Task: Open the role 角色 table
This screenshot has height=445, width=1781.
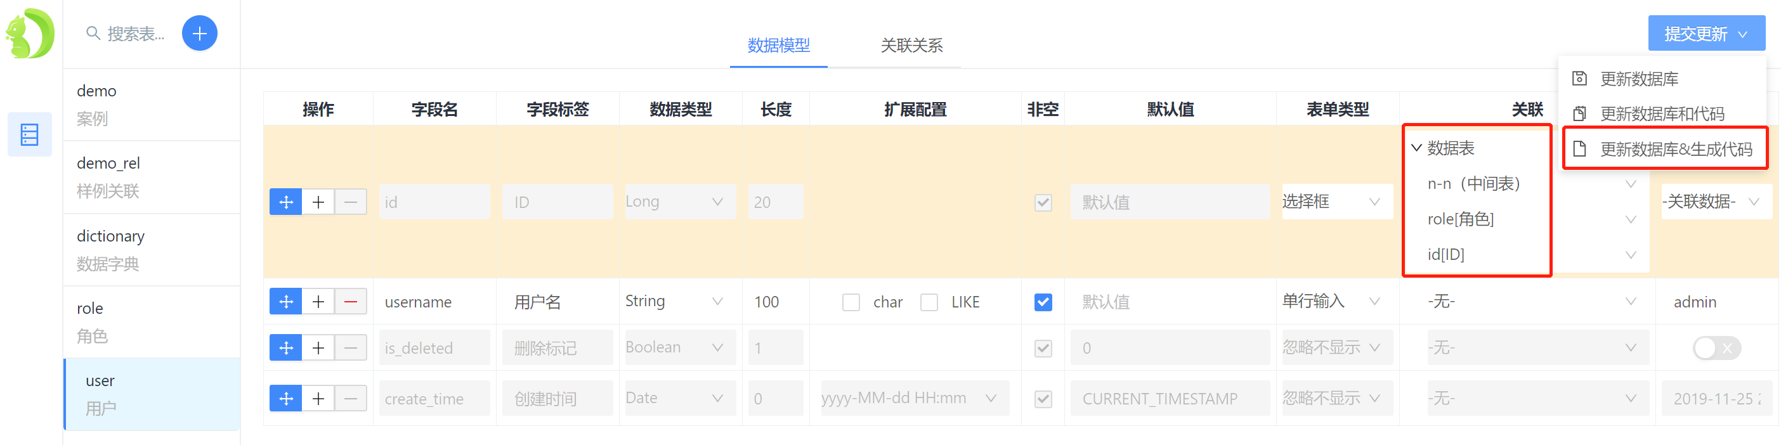Action: [152, 323]
